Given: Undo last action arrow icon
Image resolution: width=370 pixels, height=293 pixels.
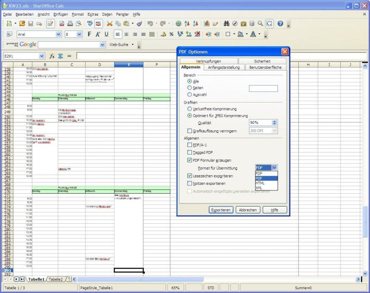Looking at the screenshot, I should [150, 24].
